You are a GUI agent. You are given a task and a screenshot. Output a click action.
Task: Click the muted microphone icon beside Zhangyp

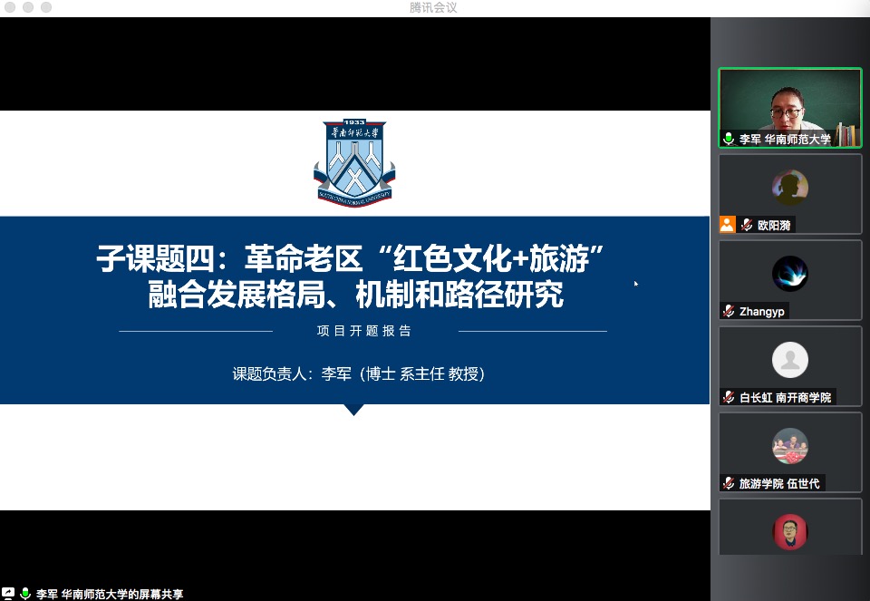pyautogui.click(x=729, y=311)
